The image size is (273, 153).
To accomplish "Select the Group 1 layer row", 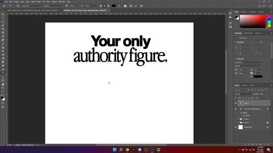I will point(252,123).
